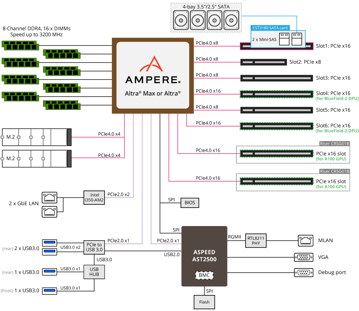Image resolution: width=359 pixels, height=311 pixels.
Task: Select the Slot2 PCIe x8 slot graphic
Action: click(263, 62)
